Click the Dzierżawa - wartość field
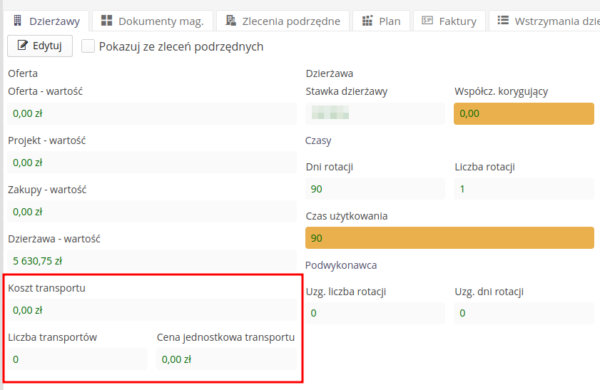The image size is (600, 390). [151, 261]
